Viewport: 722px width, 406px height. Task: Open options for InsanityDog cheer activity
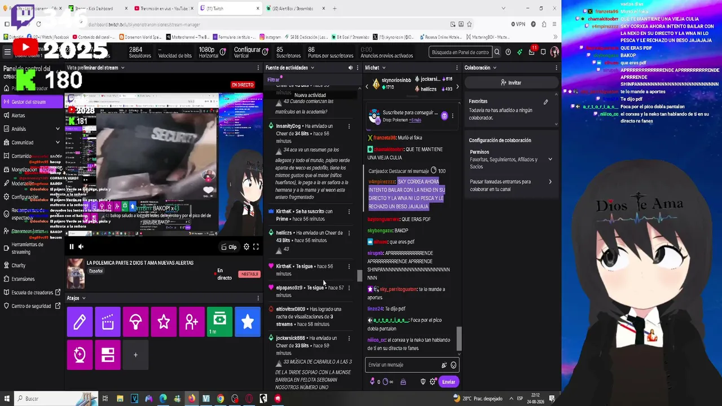pyautogui.click(x=349, y=126)
